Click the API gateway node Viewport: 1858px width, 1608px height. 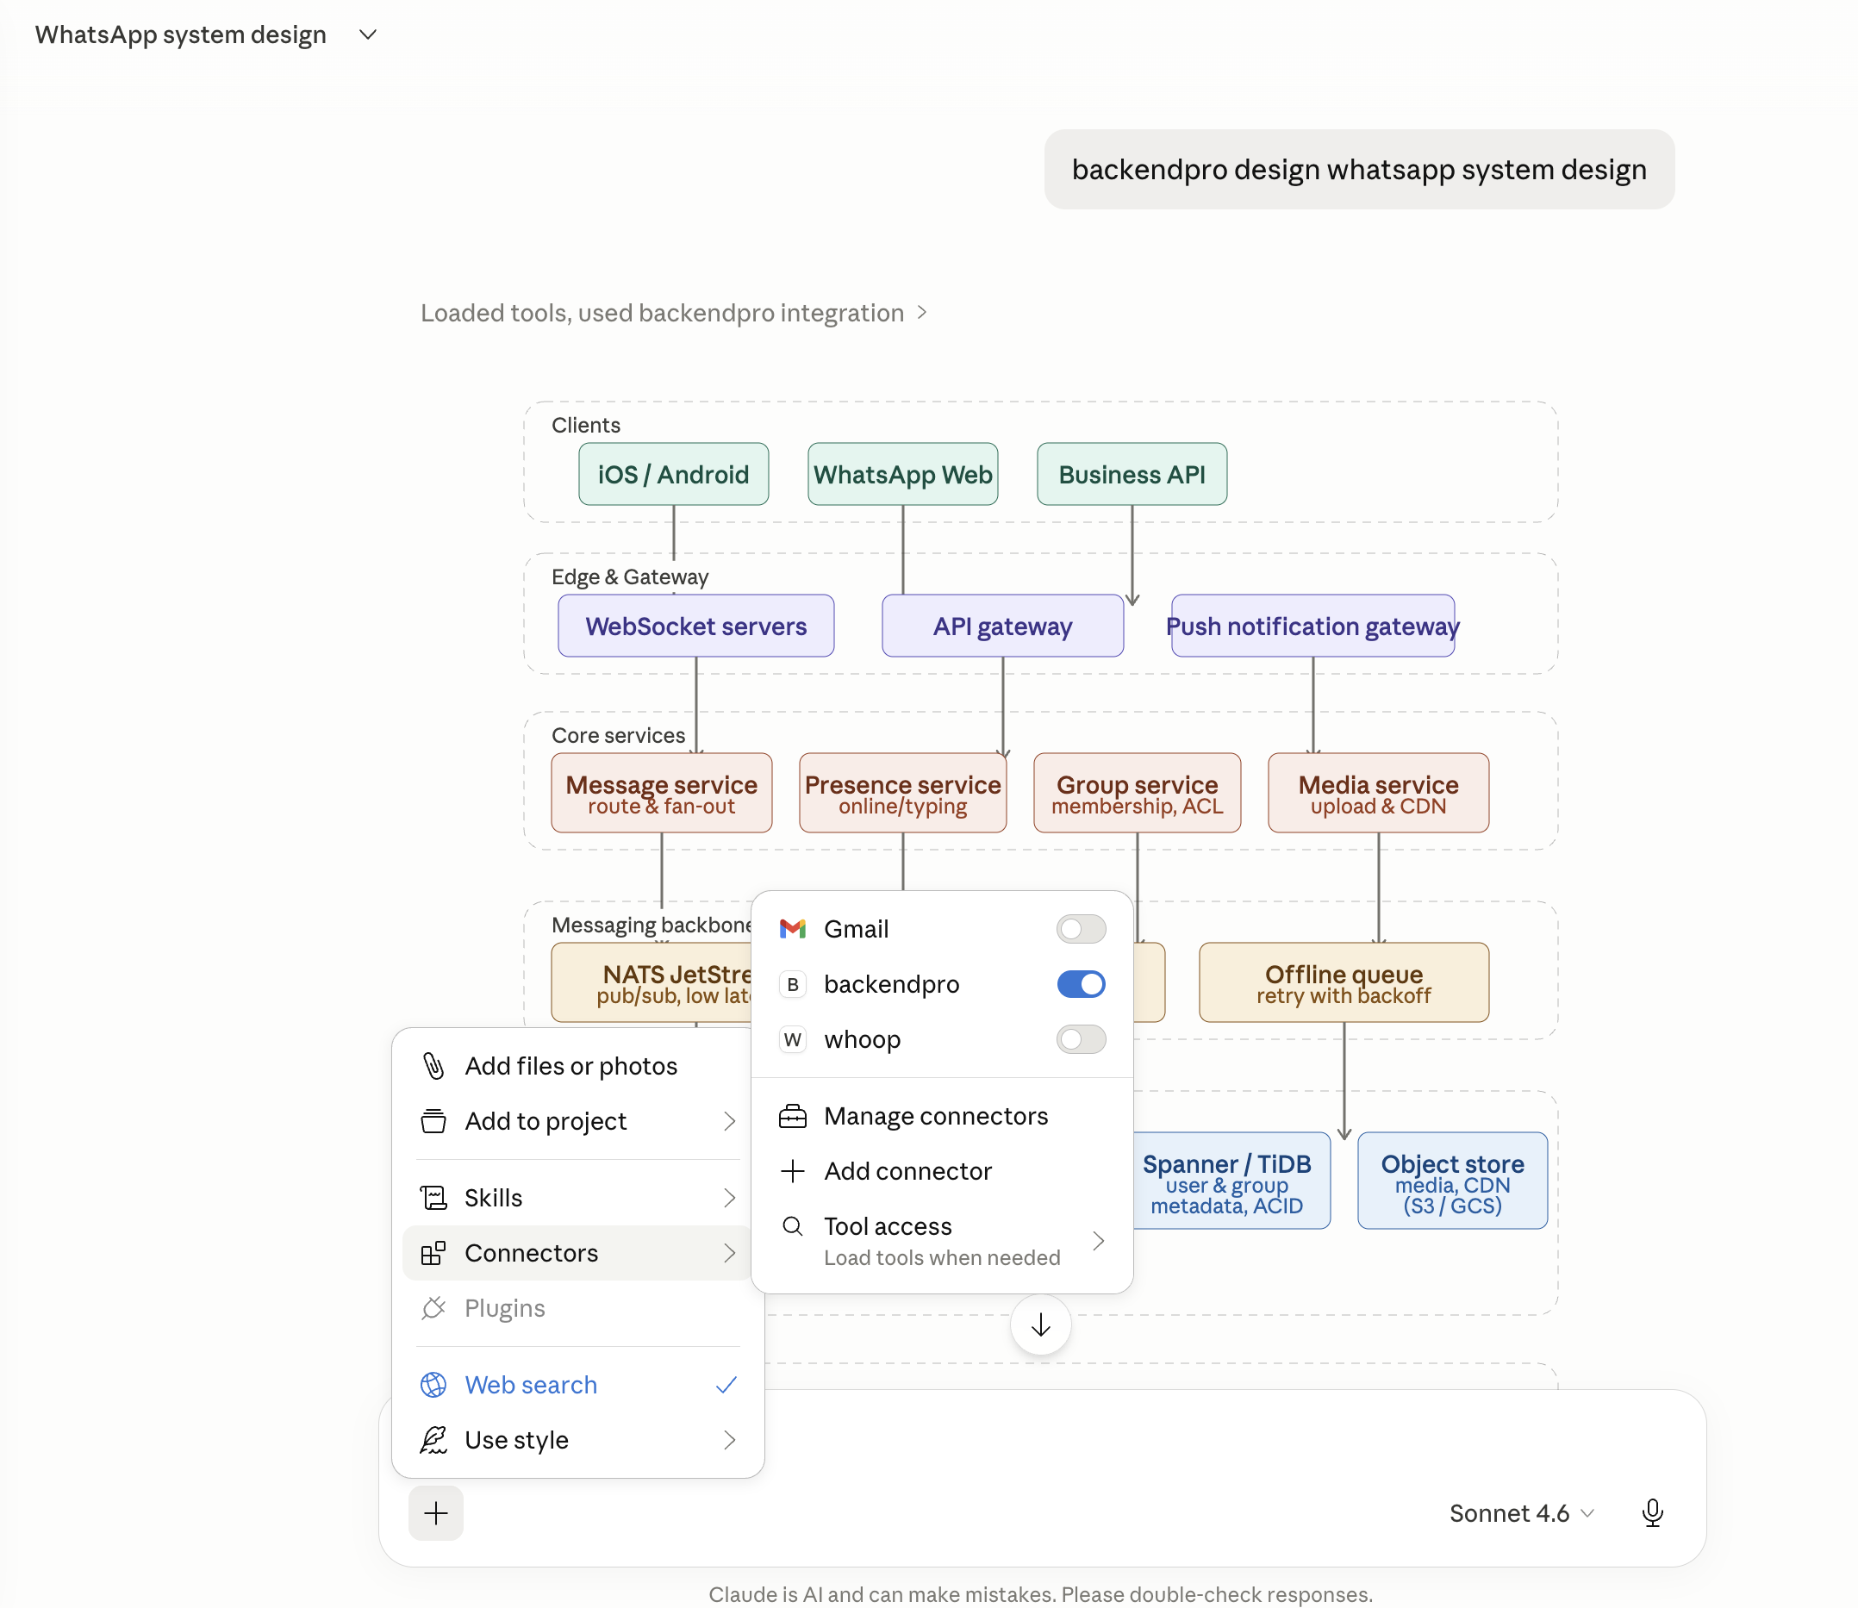tap(1003, 626)
